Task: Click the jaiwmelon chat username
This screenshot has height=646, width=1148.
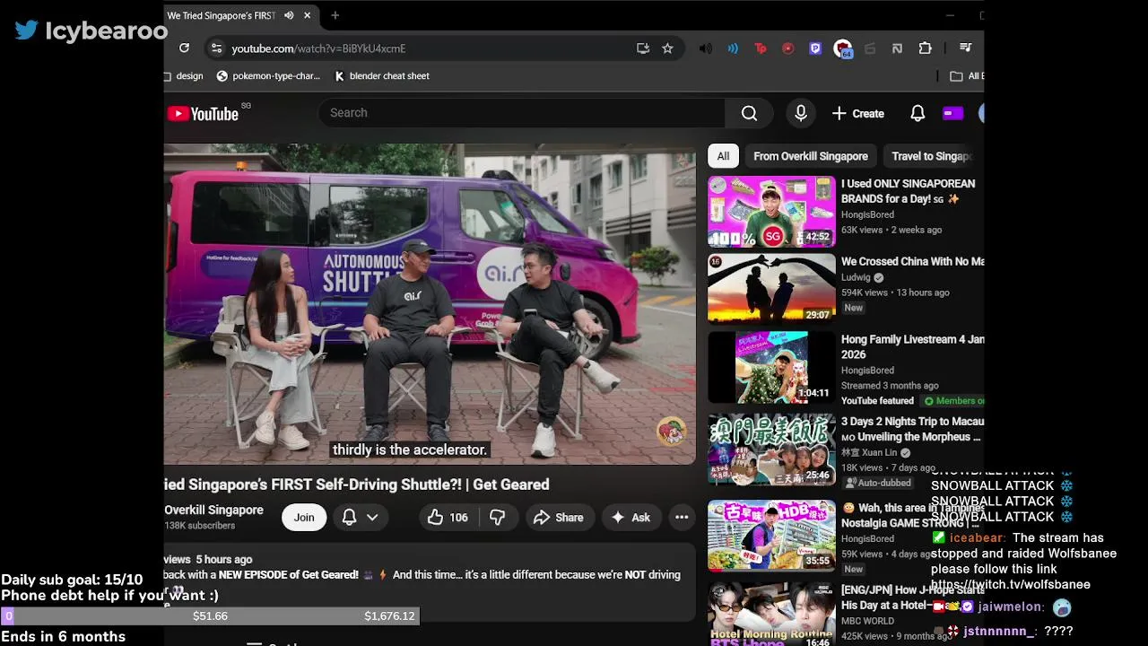Action: click(x=1011, y=607)
